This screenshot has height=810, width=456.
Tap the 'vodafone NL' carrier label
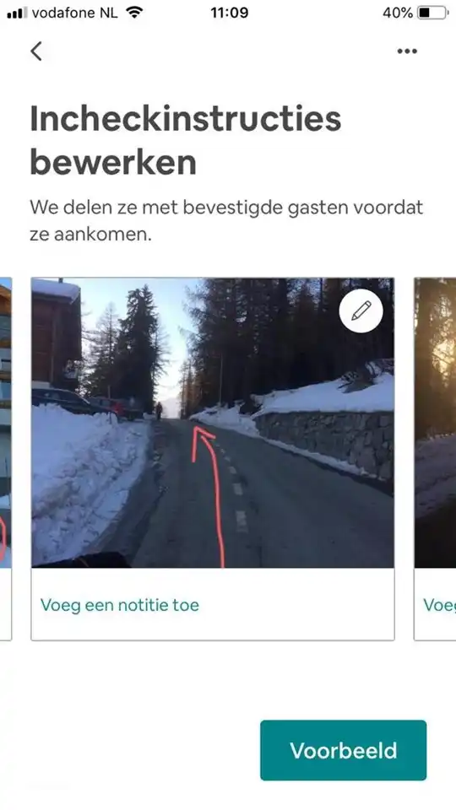[x=75, y=13]
